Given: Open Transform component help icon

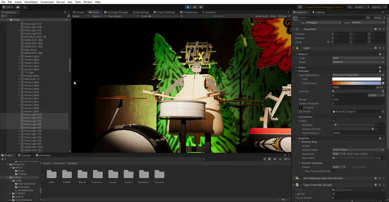Looking at the screenshot, I should [376, 29].
